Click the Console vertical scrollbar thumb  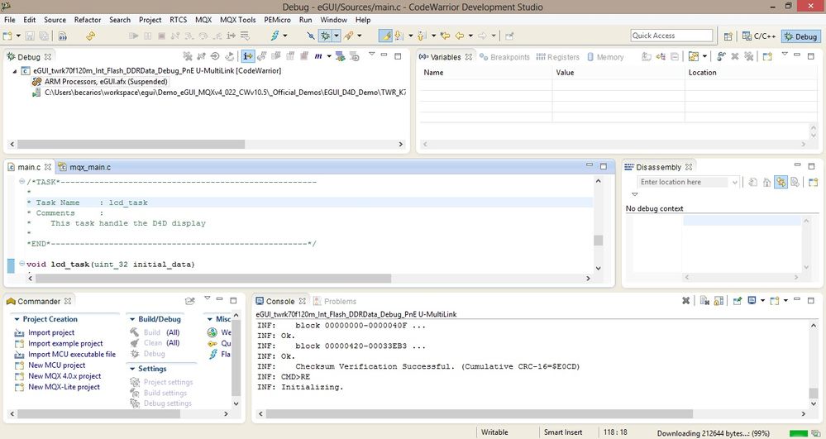click(x=814, y=394)
